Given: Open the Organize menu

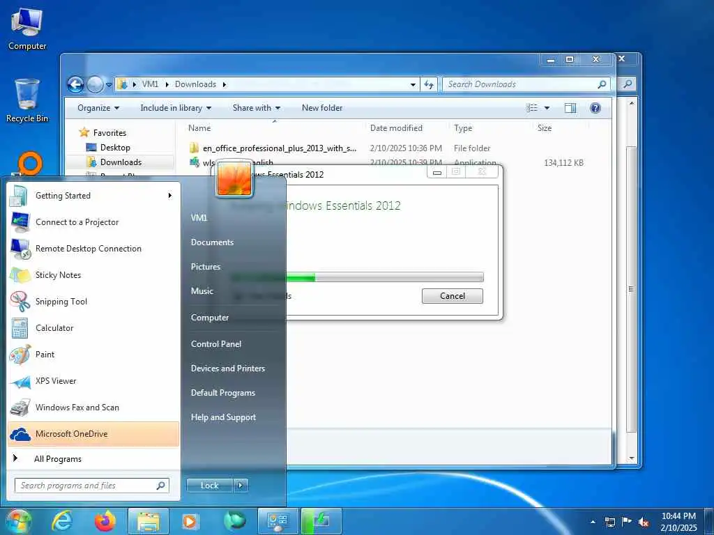Looking at the screenshot, I should coord(98,108).
